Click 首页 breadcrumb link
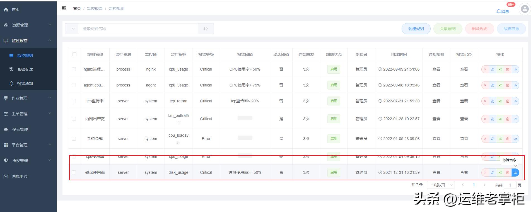The height and width of the screenshot is (212, 531). click(77, 8)
